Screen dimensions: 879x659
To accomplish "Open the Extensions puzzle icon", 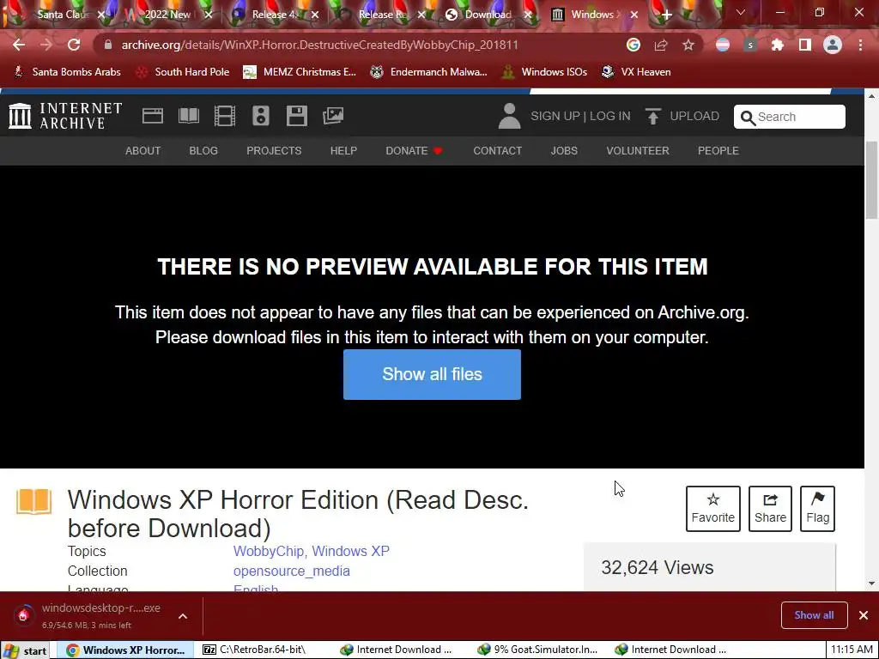I will [x=778, y=45].
